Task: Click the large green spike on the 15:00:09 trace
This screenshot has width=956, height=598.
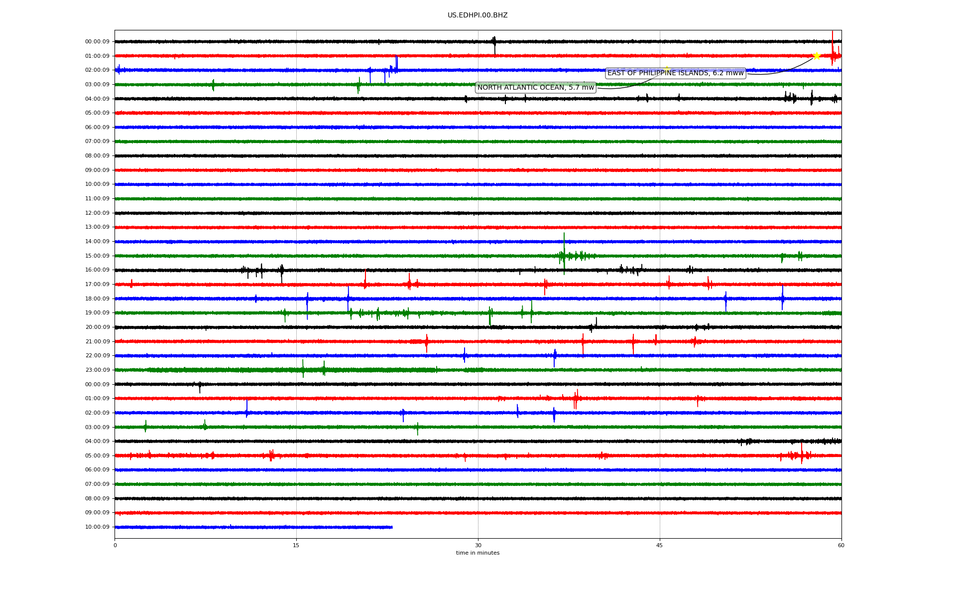Action: 564,254
